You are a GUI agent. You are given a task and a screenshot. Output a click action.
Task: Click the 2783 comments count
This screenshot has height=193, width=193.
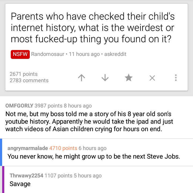pos(29,80)
